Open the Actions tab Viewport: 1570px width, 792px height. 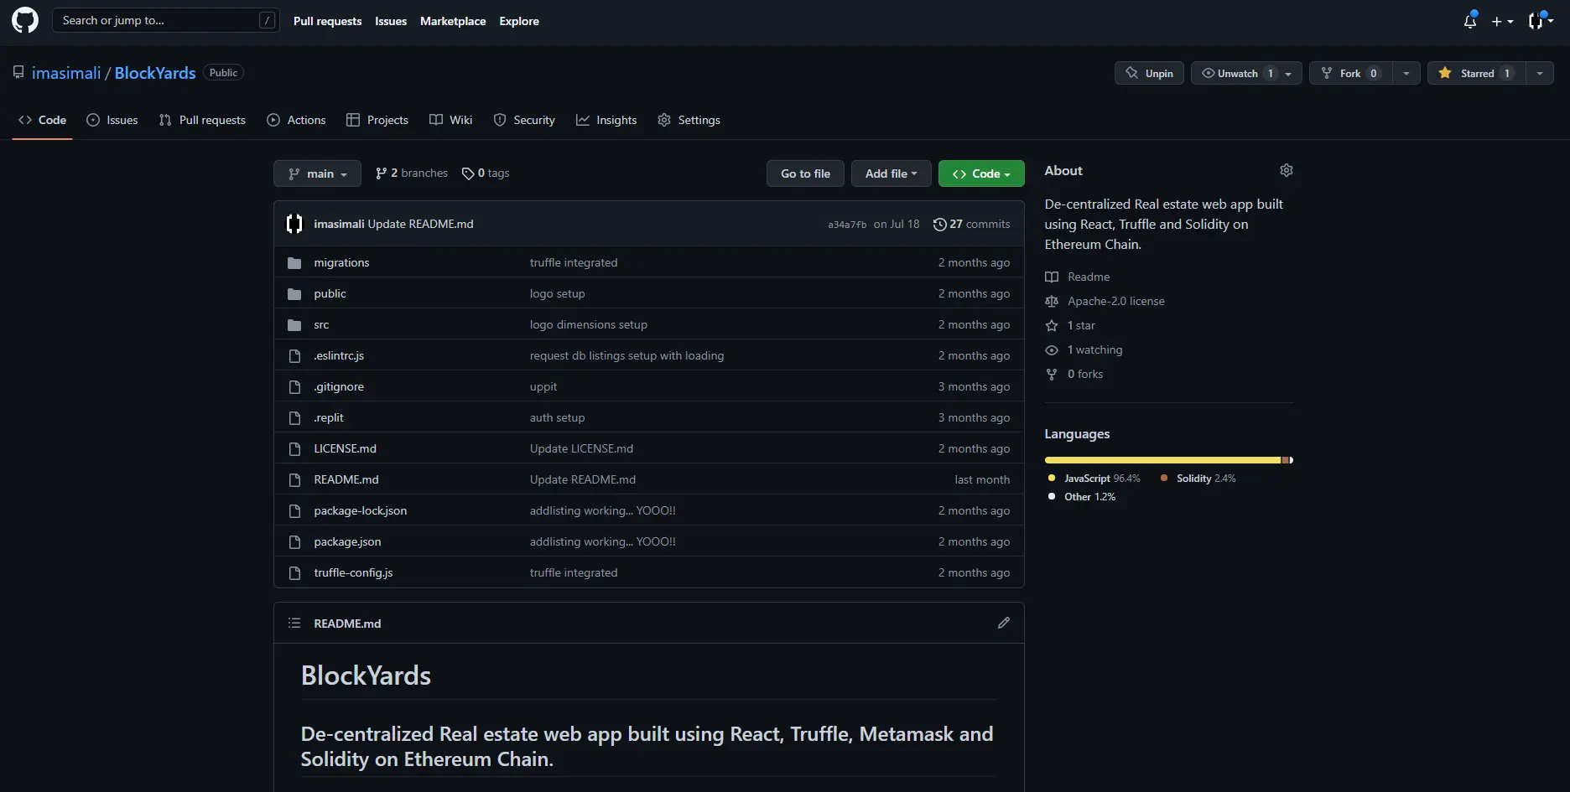(x=296, y=120)
